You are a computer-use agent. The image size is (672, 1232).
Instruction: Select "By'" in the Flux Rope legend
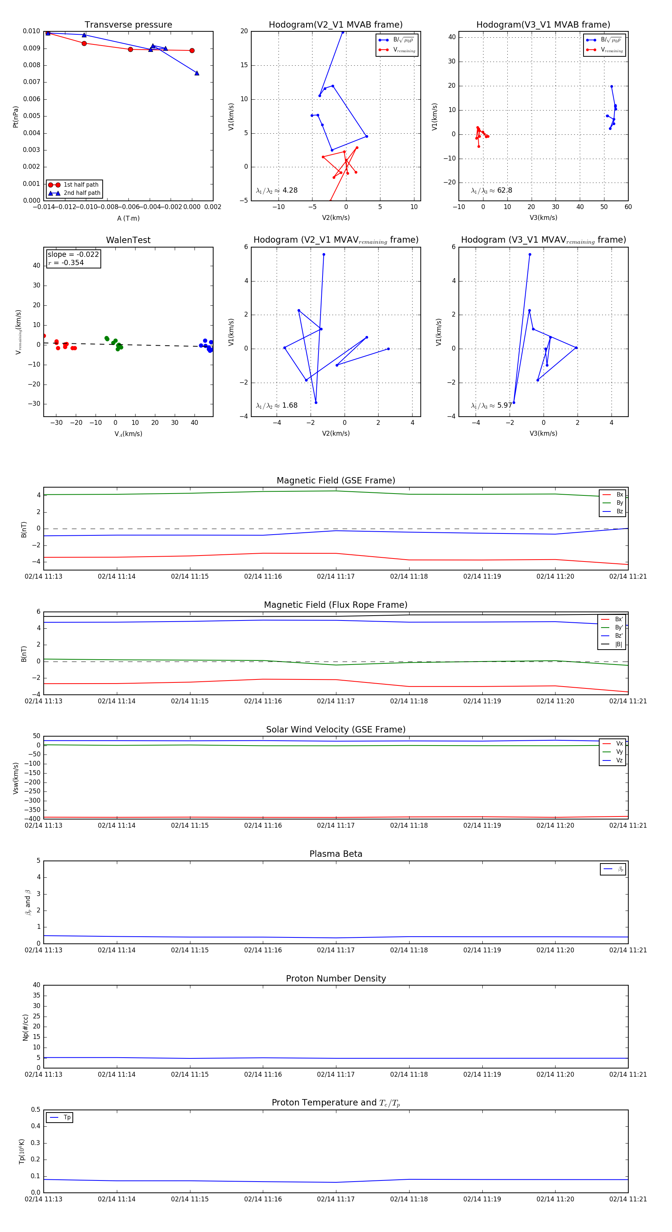[x=612, y=628]
